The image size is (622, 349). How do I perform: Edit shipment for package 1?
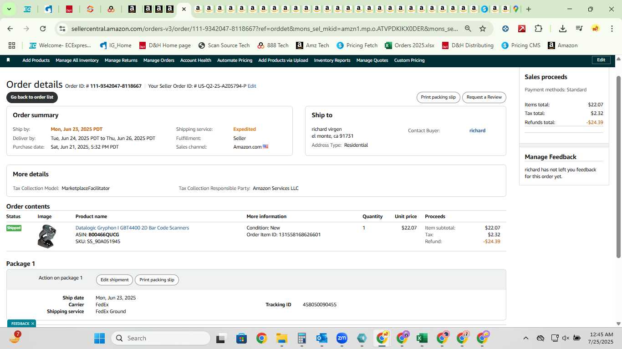[x=114, y=280]
